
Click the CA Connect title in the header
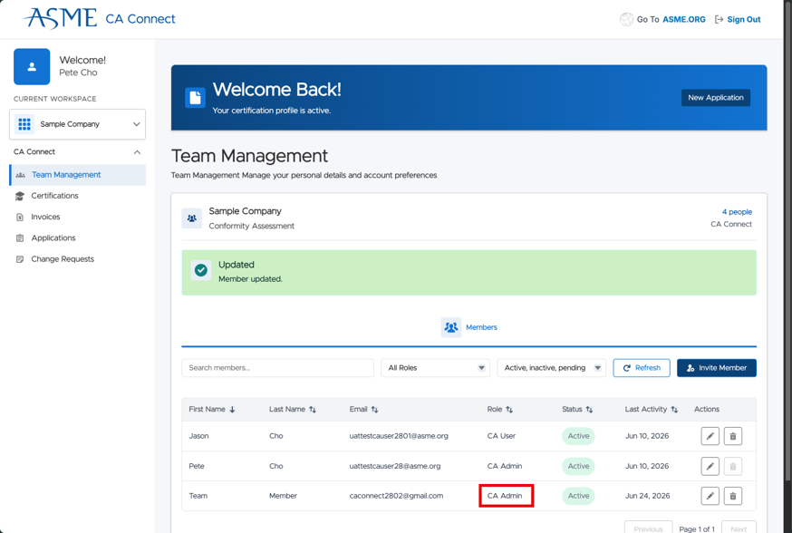140,19
